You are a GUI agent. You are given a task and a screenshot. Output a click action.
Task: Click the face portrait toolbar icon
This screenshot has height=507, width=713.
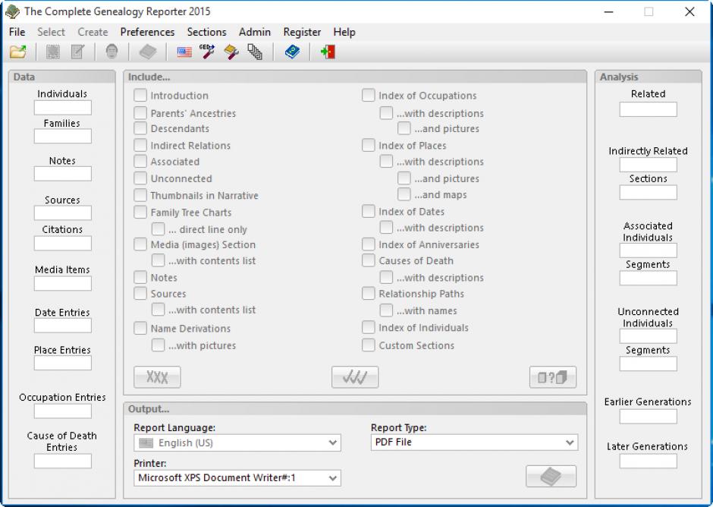point(112,52)
